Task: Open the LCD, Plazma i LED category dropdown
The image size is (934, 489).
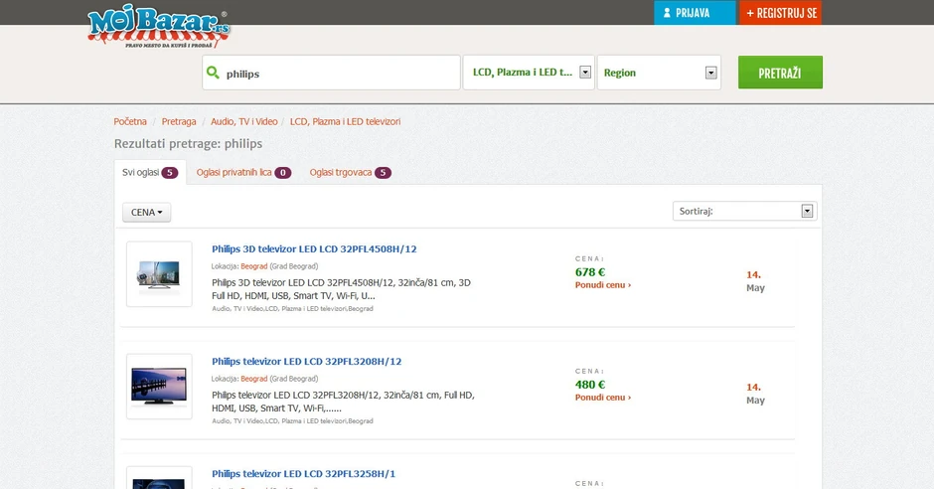Action: [x=529, y=73]
